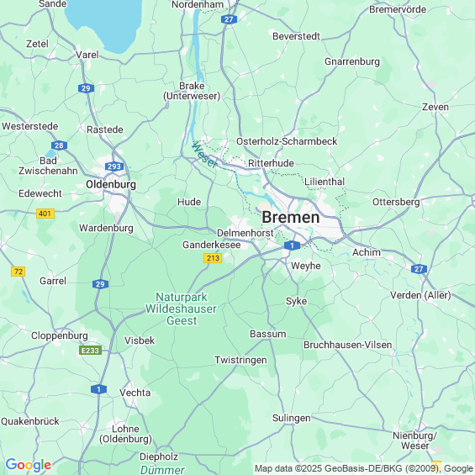Click the Verden (Aller) town label

[x=420, y=295]
